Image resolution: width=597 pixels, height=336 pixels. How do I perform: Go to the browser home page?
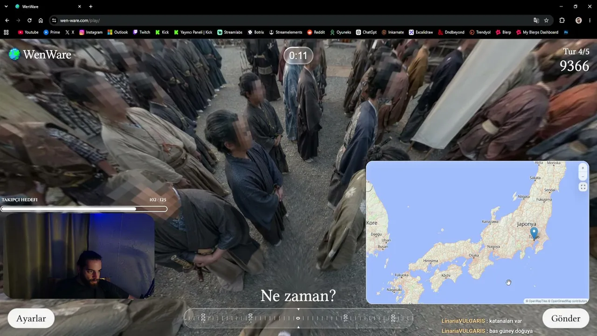tap(41, 21)
